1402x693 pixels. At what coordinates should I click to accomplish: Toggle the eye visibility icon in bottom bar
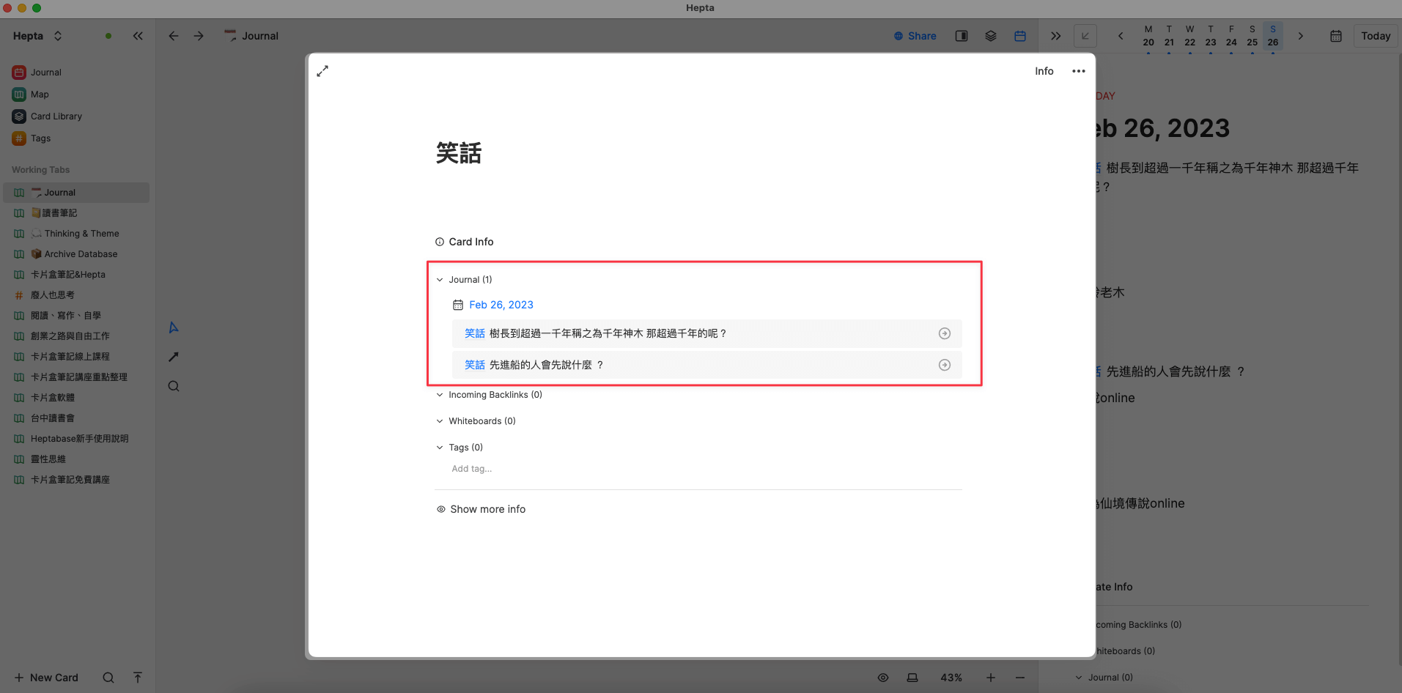point(883,678)
